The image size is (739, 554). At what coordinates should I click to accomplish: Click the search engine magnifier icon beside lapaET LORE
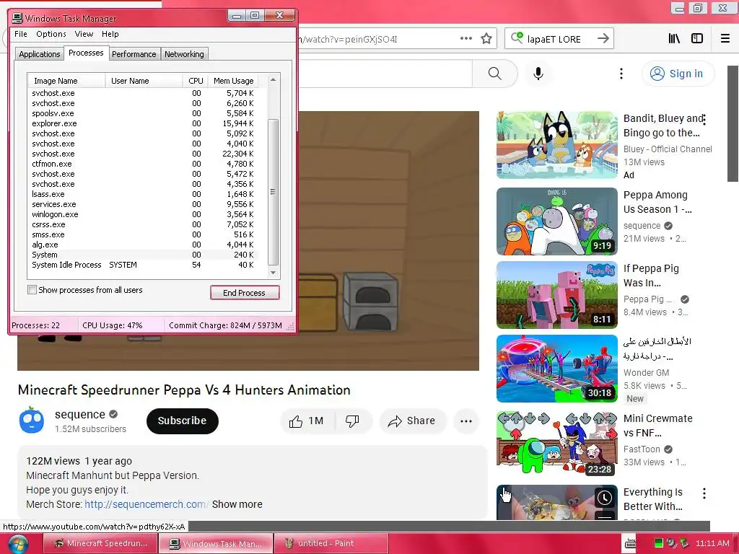(517, 38)
